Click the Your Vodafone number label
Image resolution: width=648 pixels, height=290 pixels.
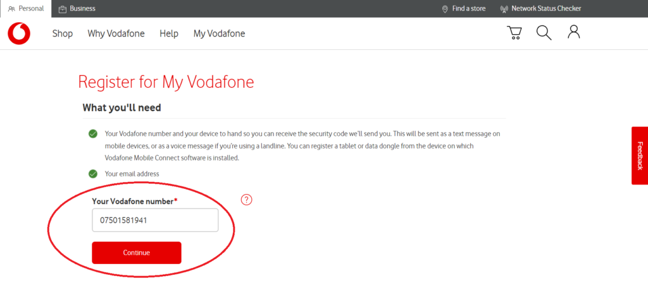click(134, 201)
